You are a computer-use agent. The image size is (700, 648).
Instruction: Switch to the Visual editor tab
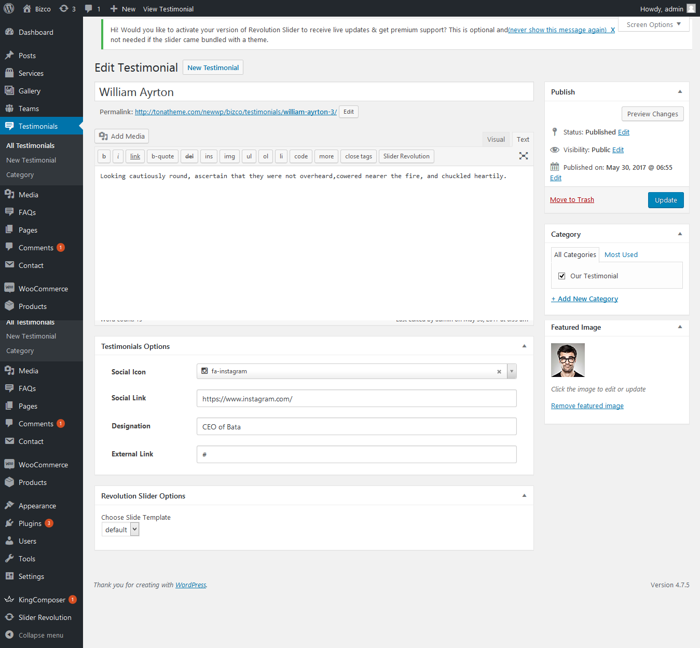pyautogui.click(x=496, y=139)
